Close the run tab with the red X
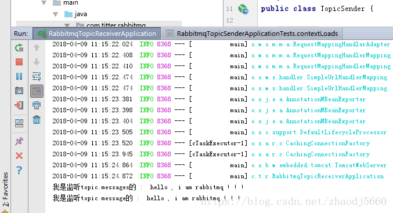The height and width of the screenshot is (213, 393). (19, 156)
